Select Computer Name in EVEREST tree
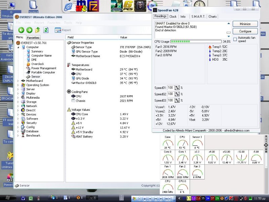The width and height of the screenshot is (269, 202). [41, 56]
